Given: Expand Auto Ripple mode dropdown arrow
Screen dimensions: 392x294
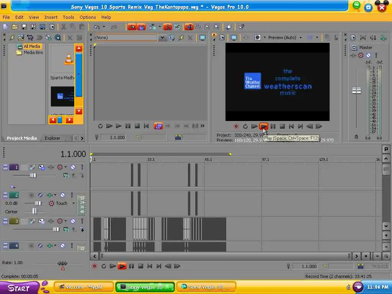Looking at the screenshot, I should pyautogui.click(x=160, y=27).
